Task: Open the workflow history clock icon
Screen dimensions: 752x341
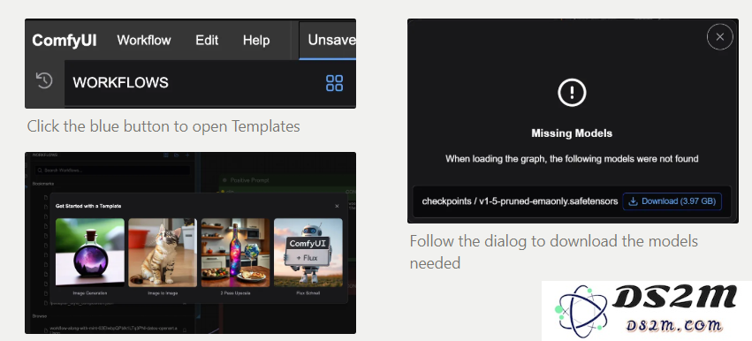Action: [44, 80]
